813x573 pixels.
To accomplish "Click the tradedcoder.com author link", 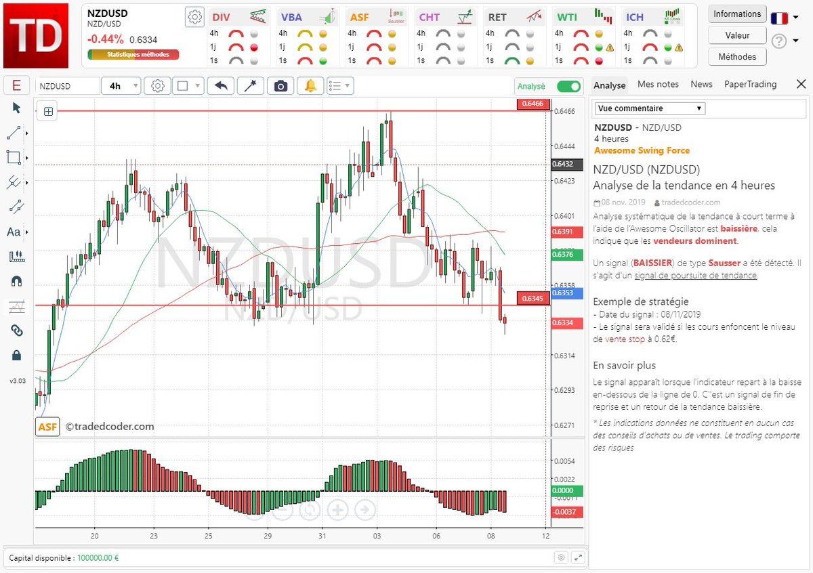I will (692, 202).
